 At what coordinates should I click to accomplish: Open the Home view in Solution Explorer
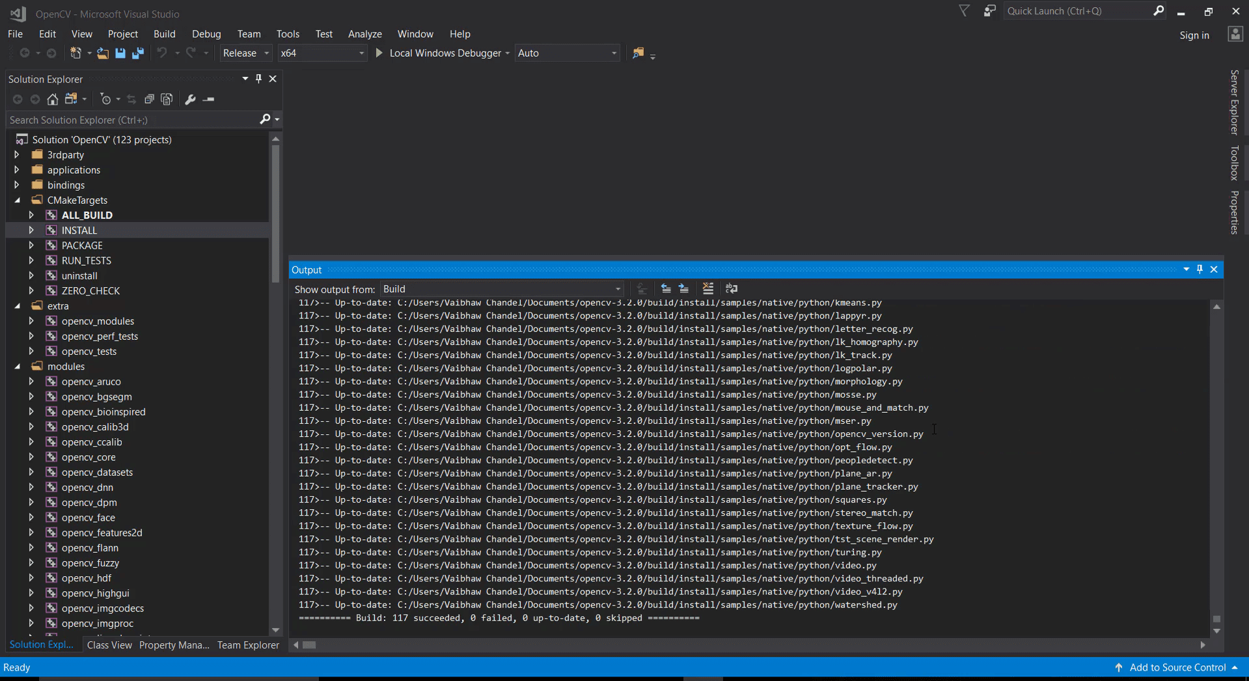pos(52,99)
